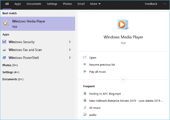Click the video file icon beside Posting to APC Blog.mp4
Viewport: 170px width, 120px height.
click(85, 93)
